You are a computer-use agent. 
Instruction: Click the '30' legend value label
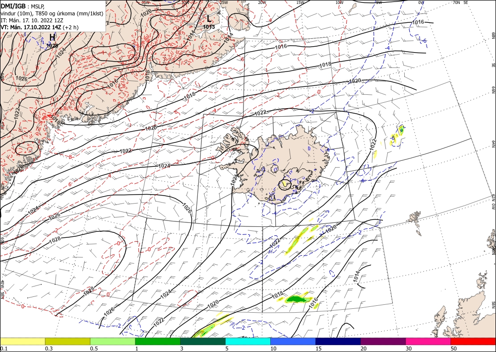coord(408,349)
